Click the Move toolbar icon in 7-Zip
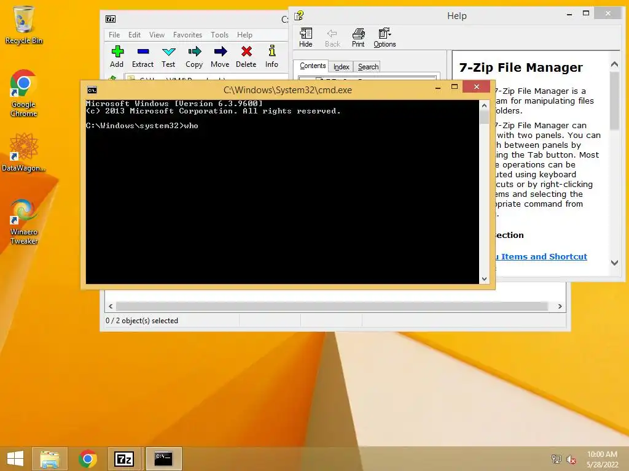 [220, 56]
